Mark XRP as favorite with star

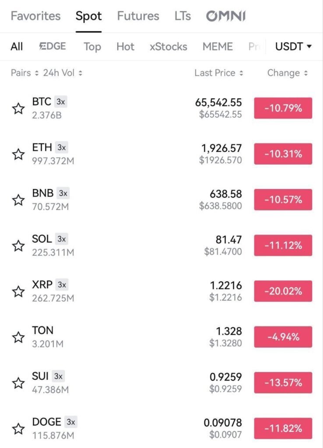(18, 291)
